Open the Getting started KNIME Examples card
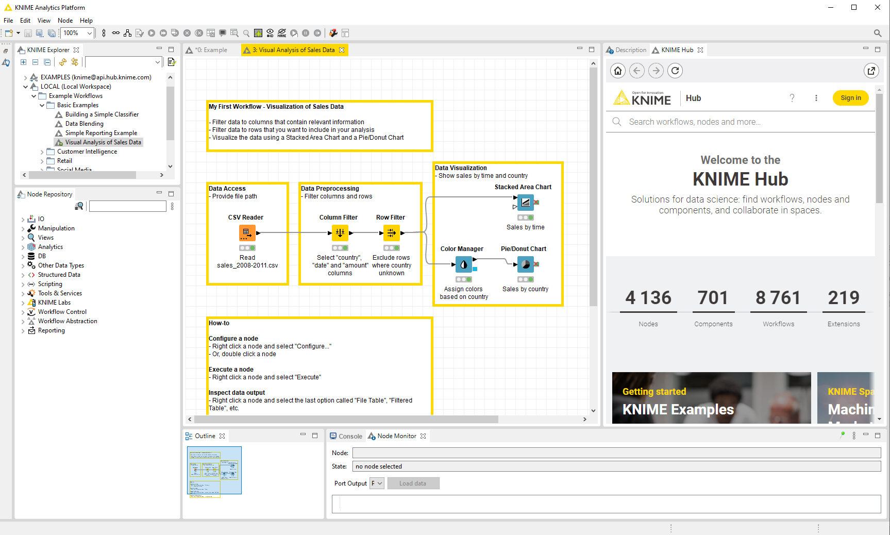Screen dimensions: 890x535 pyautogui.click(x=711, y=398)
